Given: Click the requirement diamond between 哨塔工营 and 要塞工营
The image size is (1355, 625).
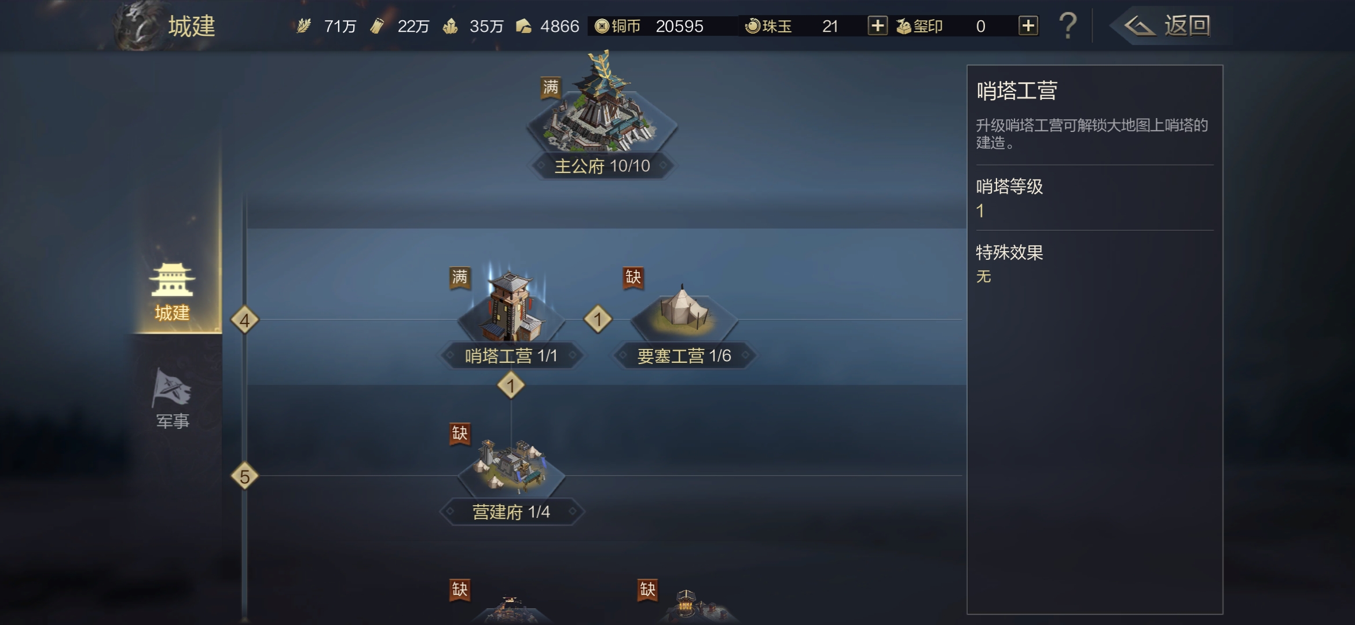Looking at the screenshot, I should tap(598, 319).
